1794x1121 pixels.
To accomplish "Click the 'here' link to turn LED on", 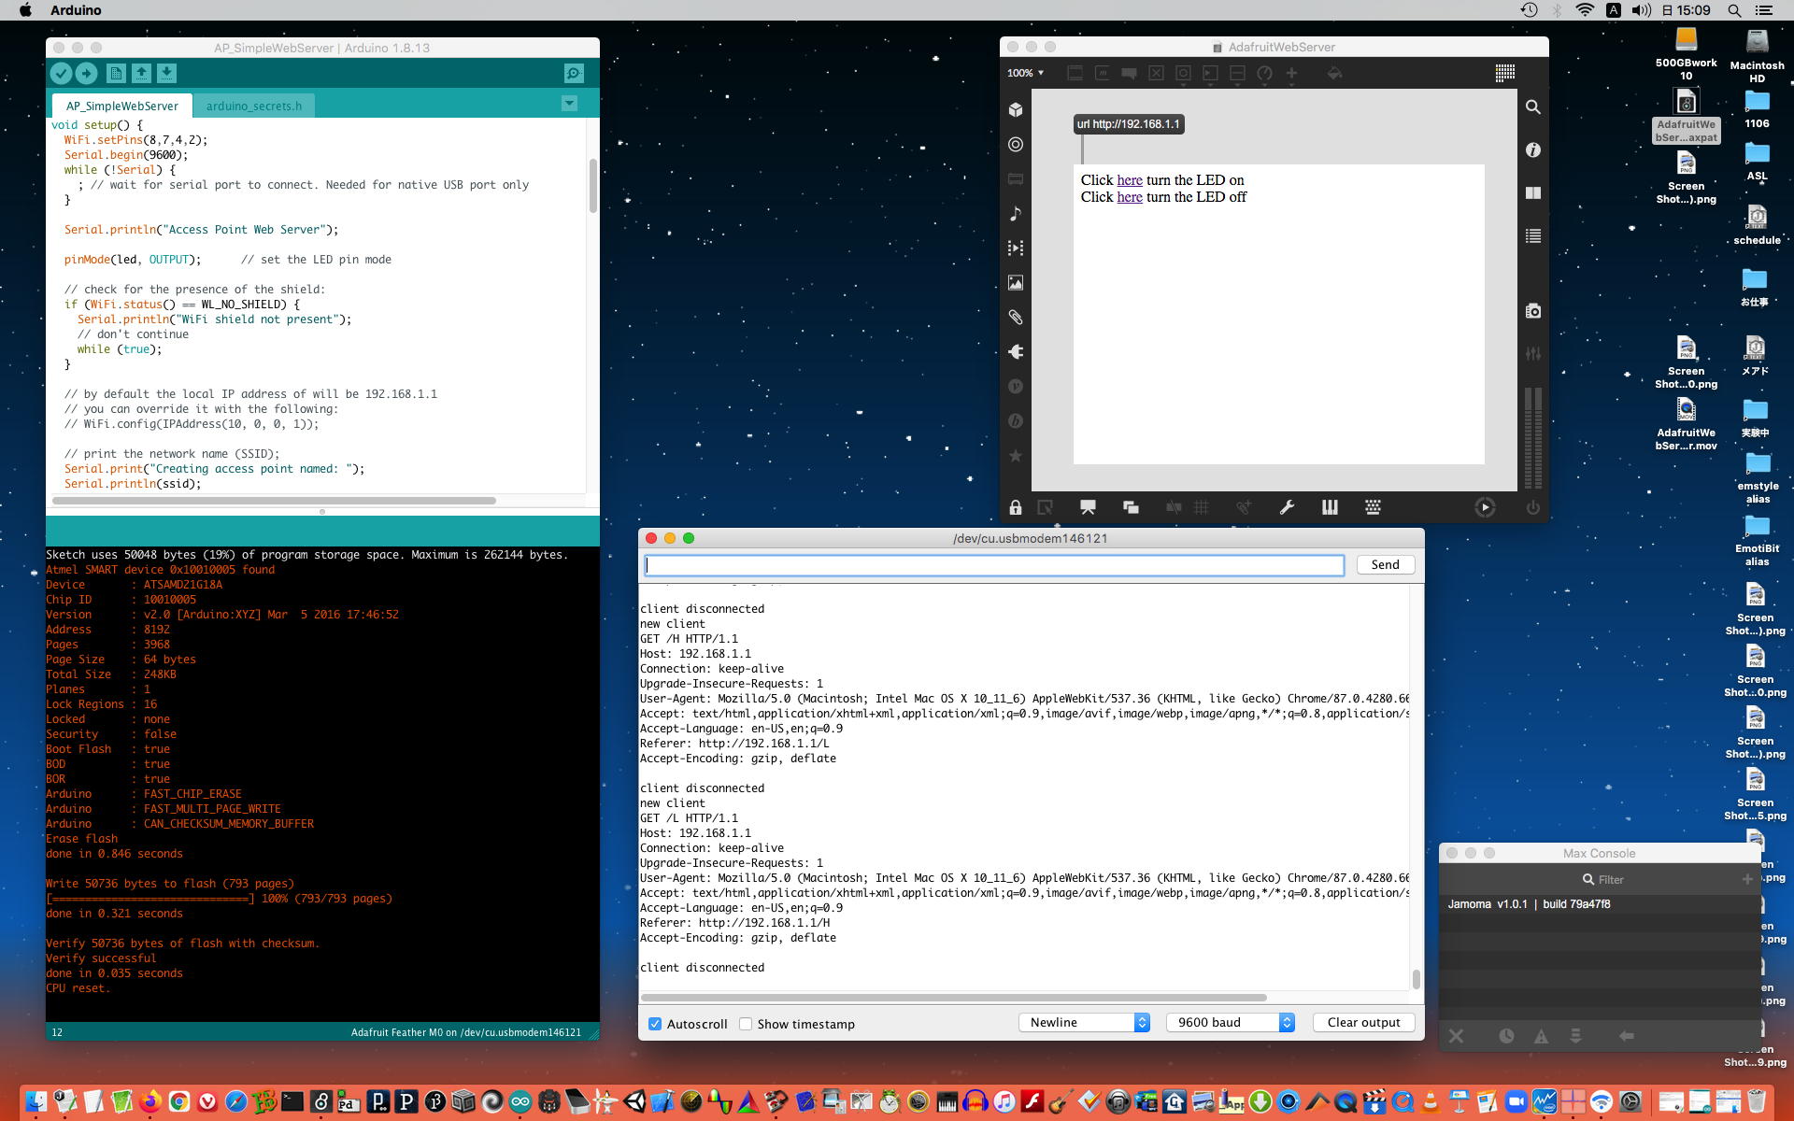I will 1130,180.
